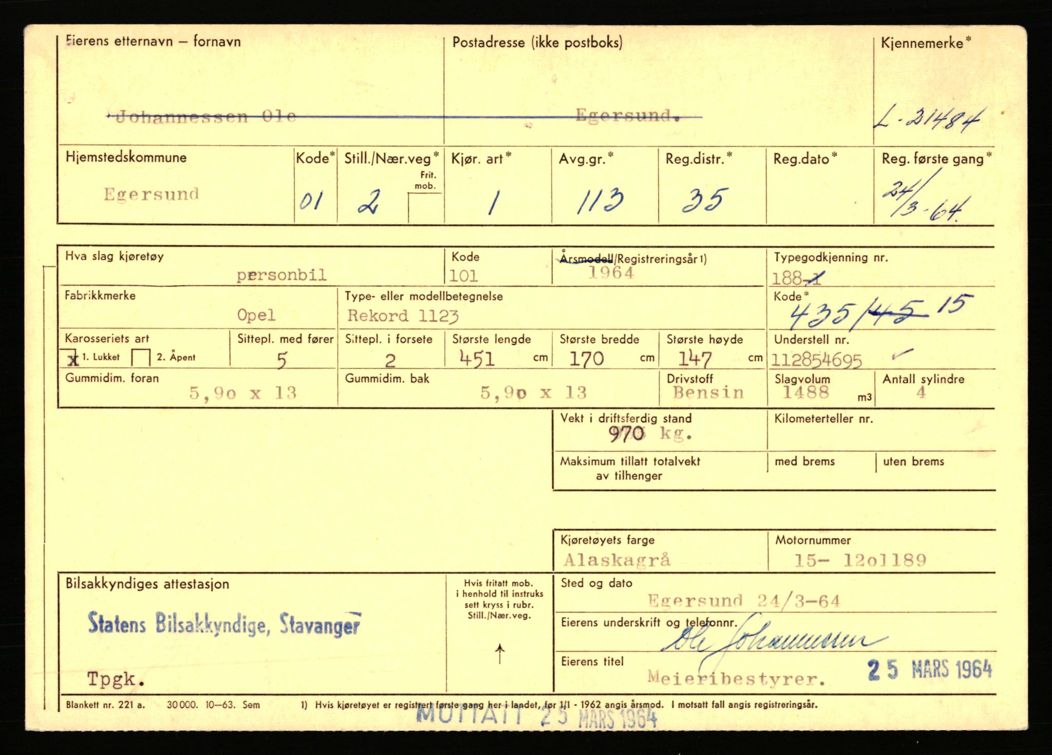
Task: Click the empty 'Frit. mob.' box
Action: 426,207
